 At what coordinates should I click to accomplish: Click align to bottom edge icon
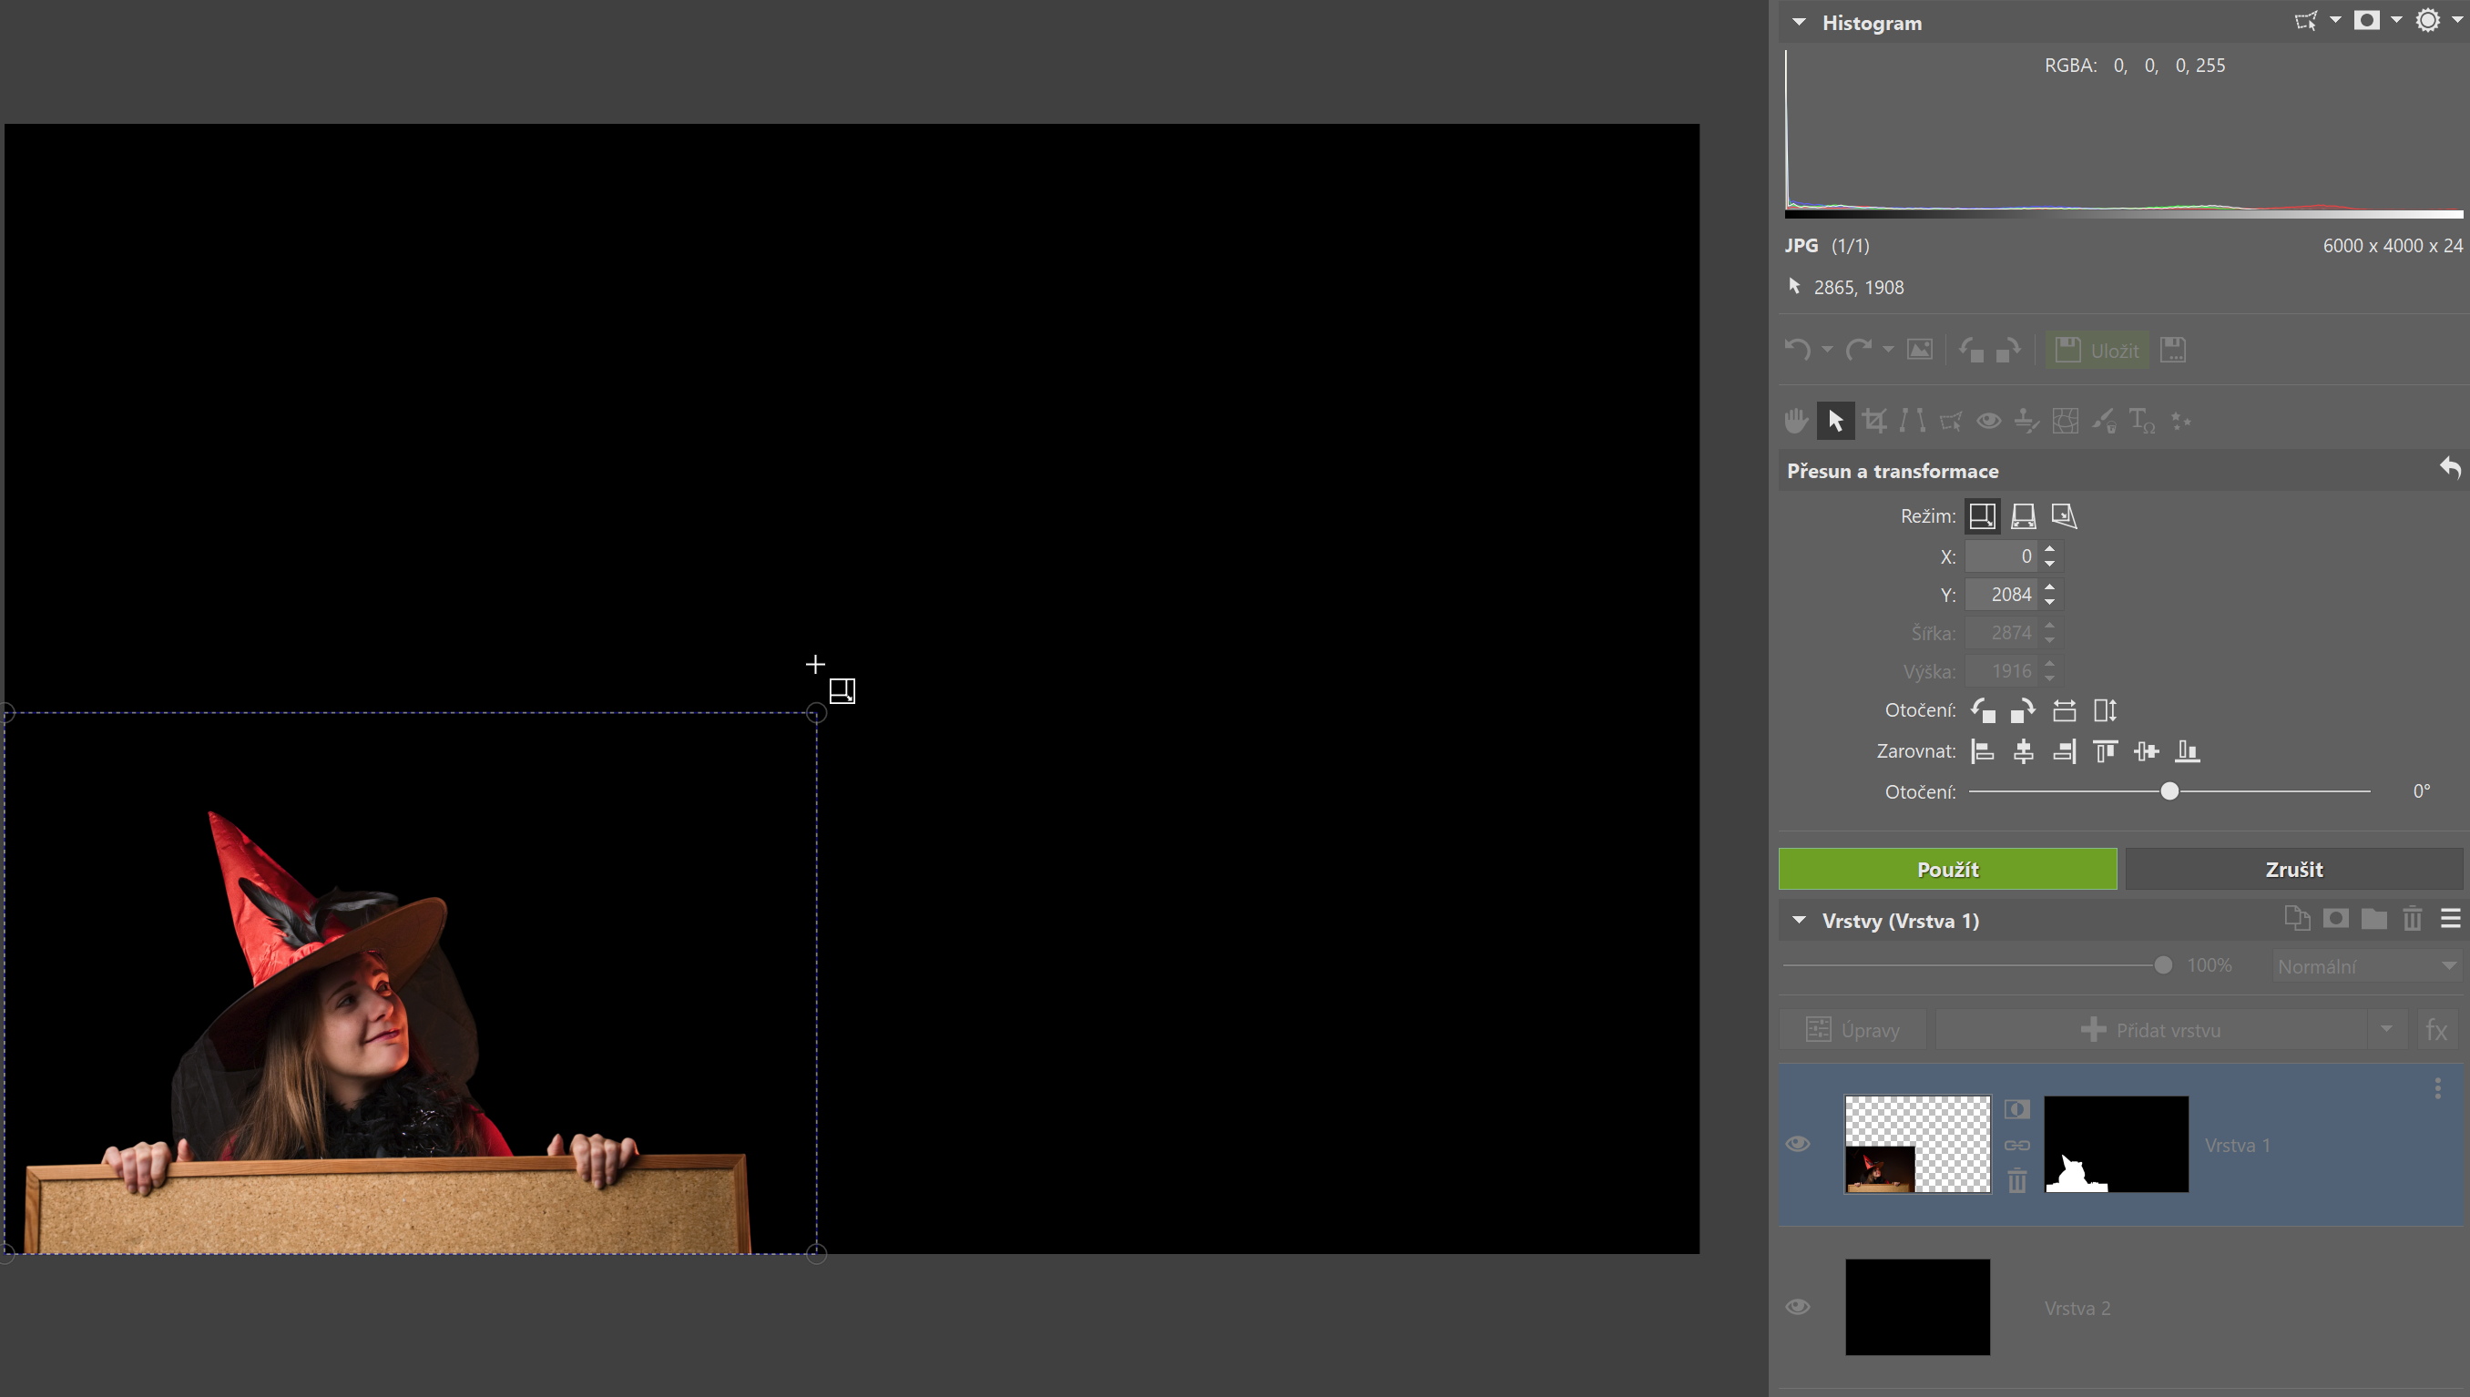[2187, 751]
